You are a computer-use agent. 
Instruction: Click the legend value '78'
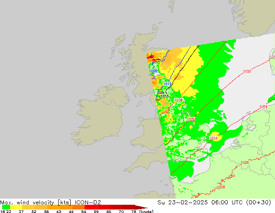coord(134,211)
